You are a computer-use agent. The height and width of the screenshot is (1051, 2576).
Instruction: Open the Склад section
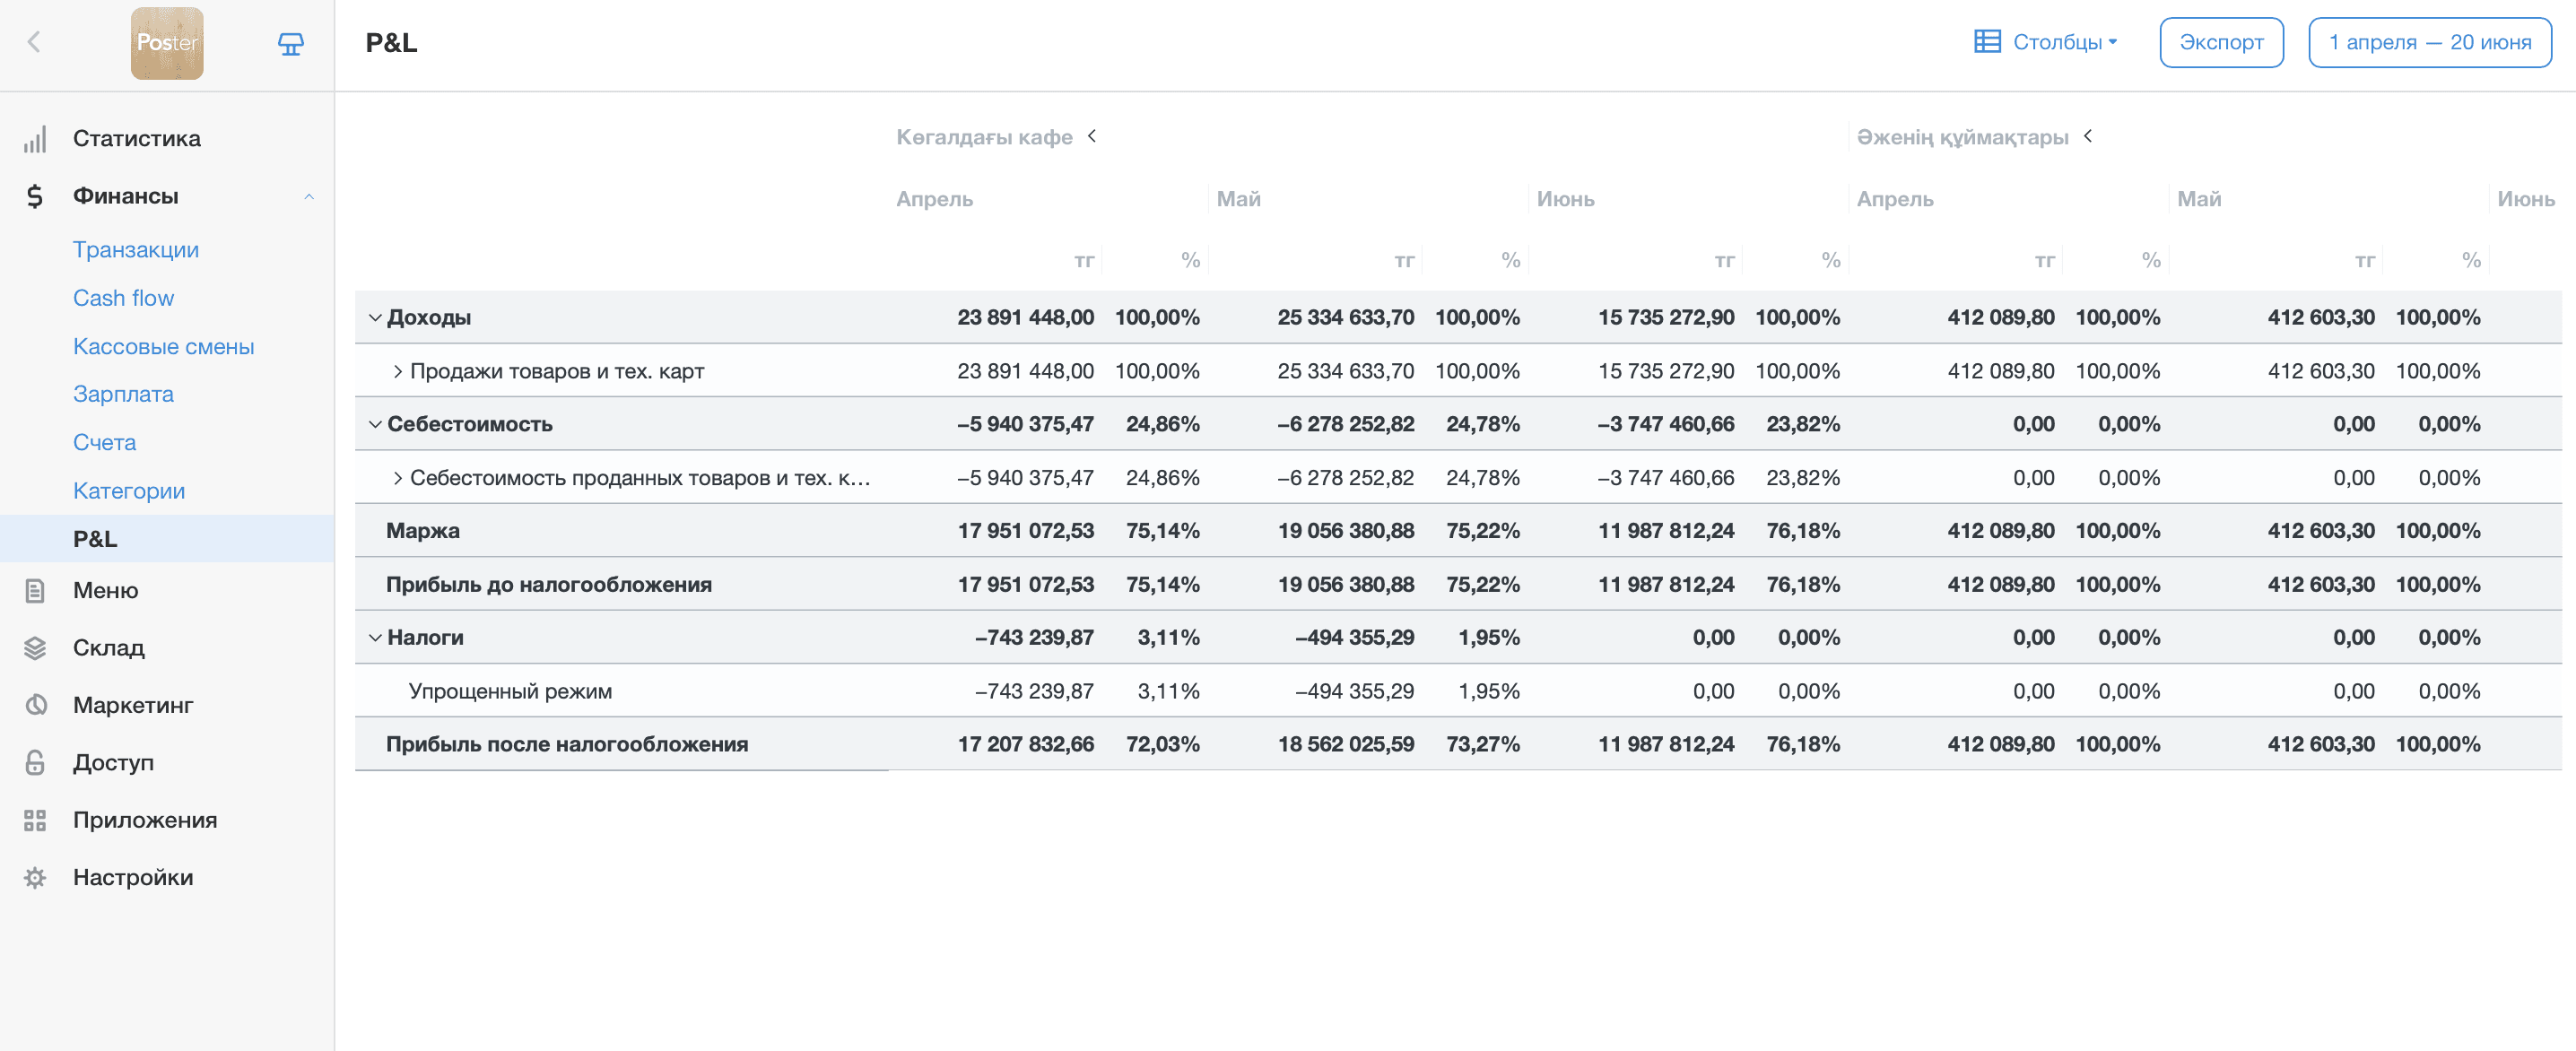point(109,648)
